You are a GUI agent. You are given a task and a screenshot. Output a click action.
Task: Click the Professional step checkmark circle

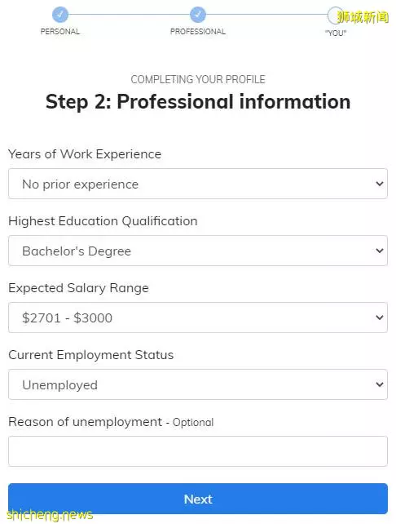[x=198, y=15]
